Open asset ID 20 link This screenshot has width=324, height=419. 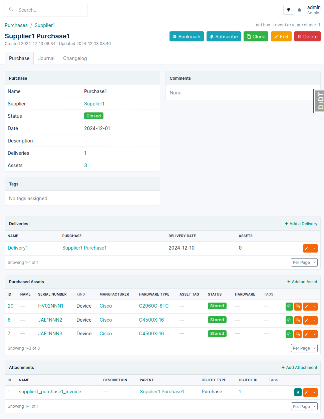[11, 306]
